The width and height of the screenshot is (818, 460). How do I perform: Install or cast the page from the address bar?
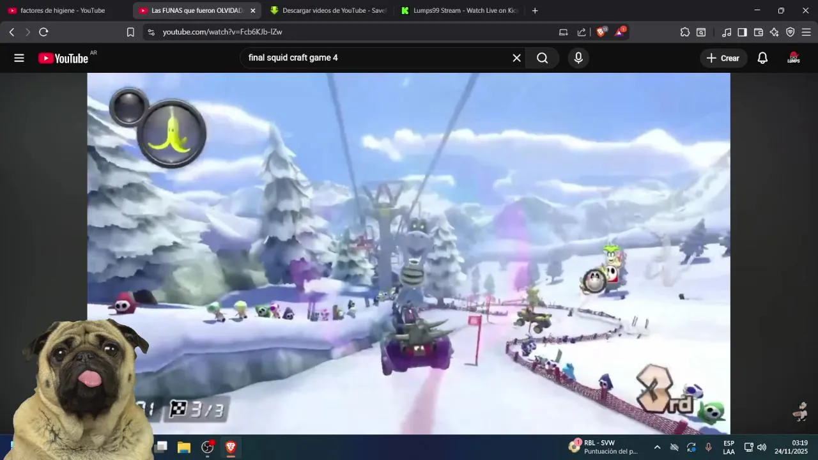point(563,32)
